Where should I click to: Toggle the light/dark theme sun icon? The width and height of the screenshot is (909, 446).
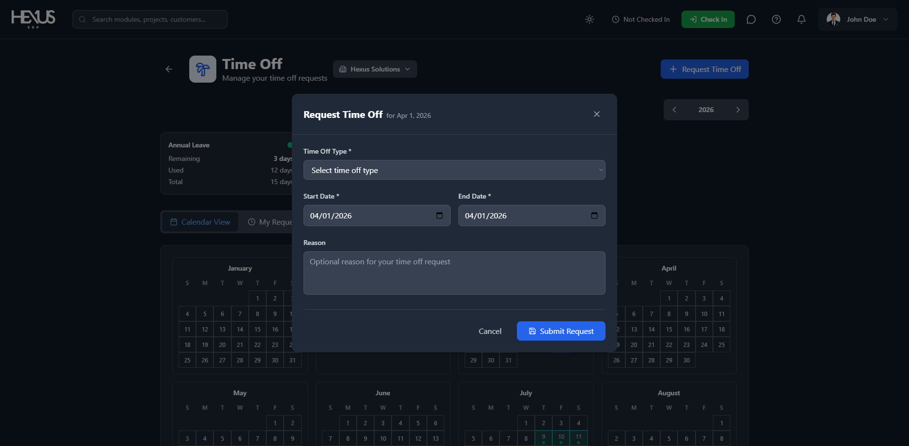590,19
